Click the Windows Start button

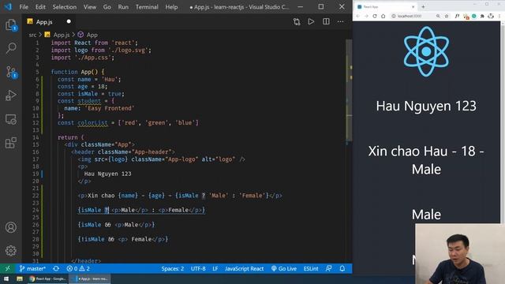(x=6, y=278)
